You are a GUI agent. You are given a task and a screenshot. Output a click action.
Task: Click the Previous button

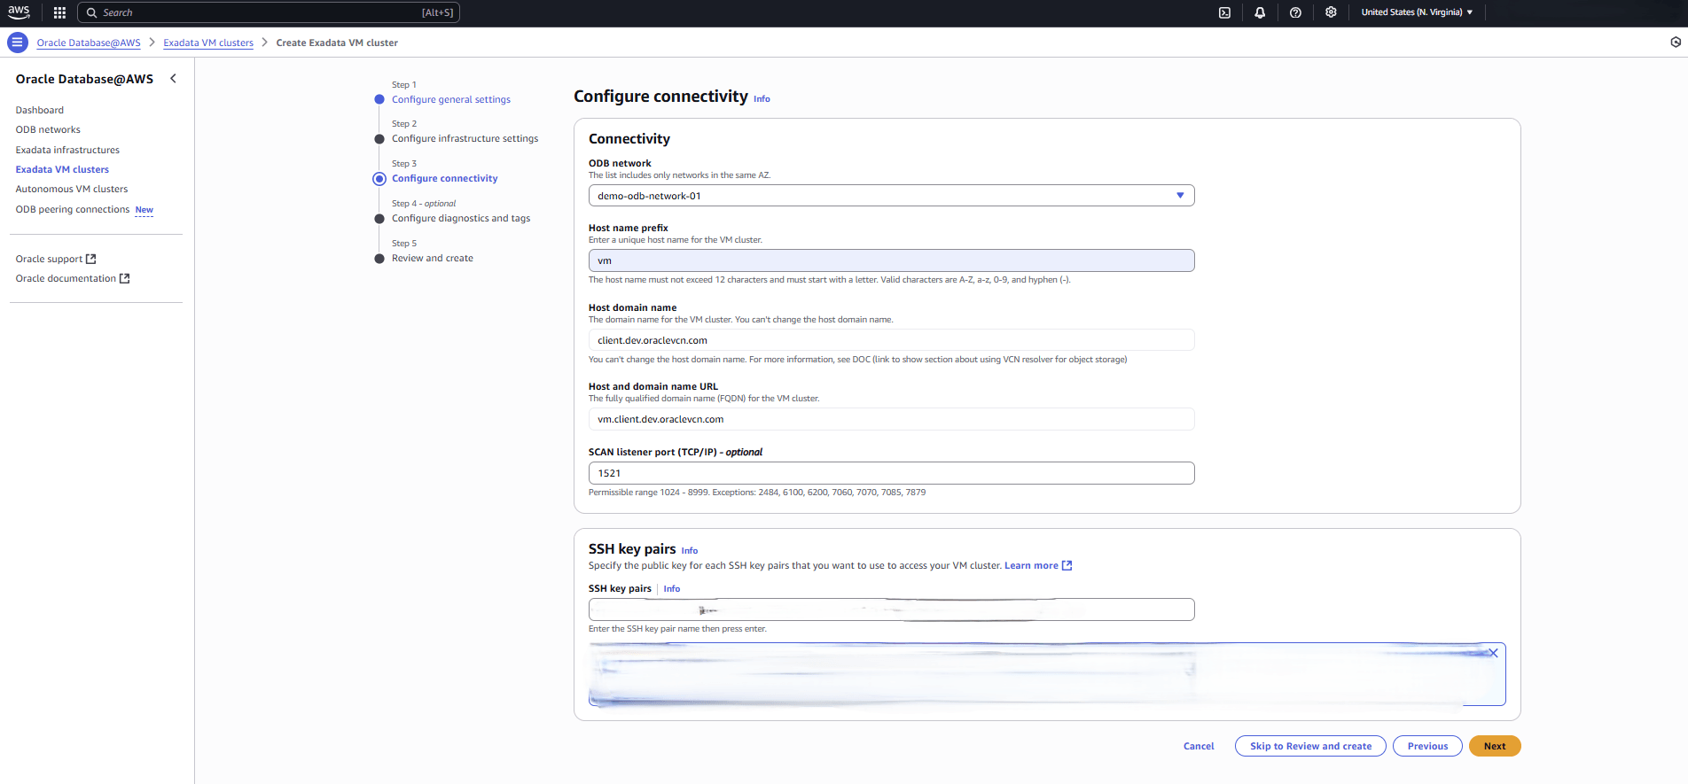(x=1427, y=746)
